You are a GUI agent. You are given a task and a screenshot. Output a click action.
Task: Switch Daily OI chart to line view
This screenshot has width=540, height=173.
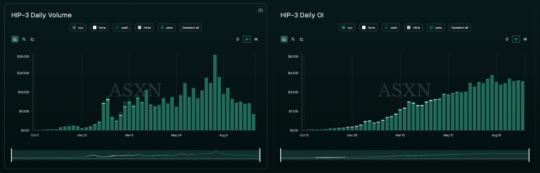click(302, 39)
